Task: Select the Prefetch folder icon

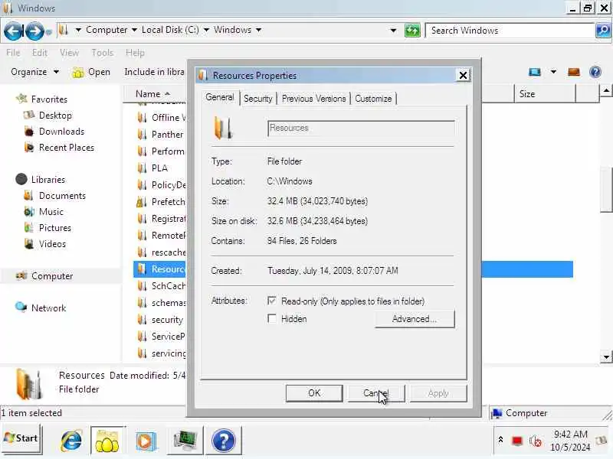Action: click(x=142, y=202)
